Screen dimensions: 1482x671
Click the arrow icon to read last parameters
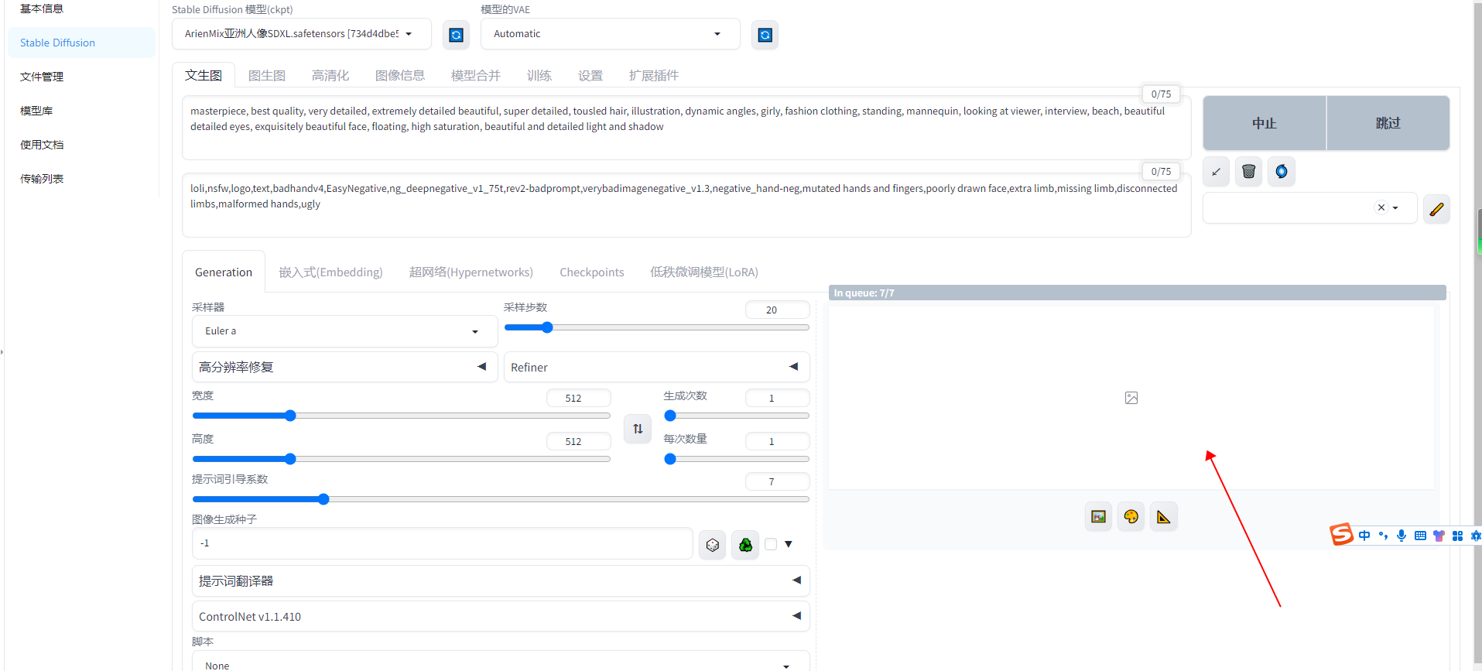click(1216, 171)
